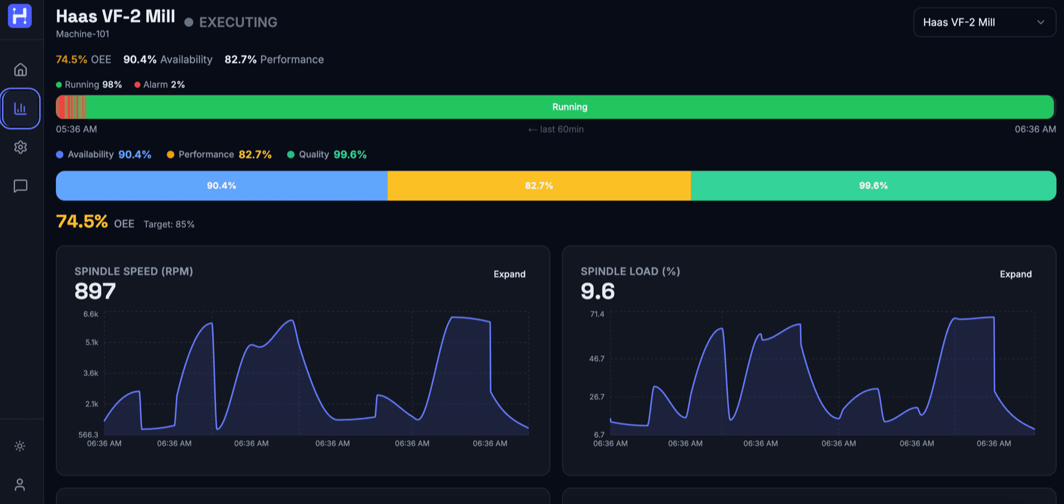
Task: Click the spindle load value 9.6
Action: click(x=598, y=291)
